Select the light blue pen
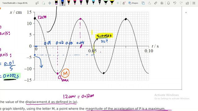Viewport: 198px width, 111px height. 93,2
